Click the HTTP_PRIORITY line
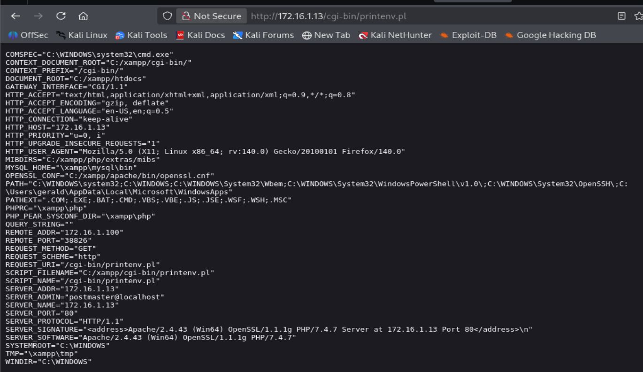 click(55, 135)
